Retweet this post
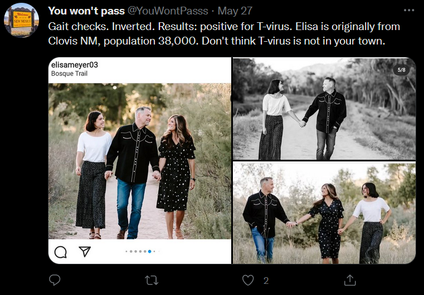The image size is (424, 295). pos(152,281)
